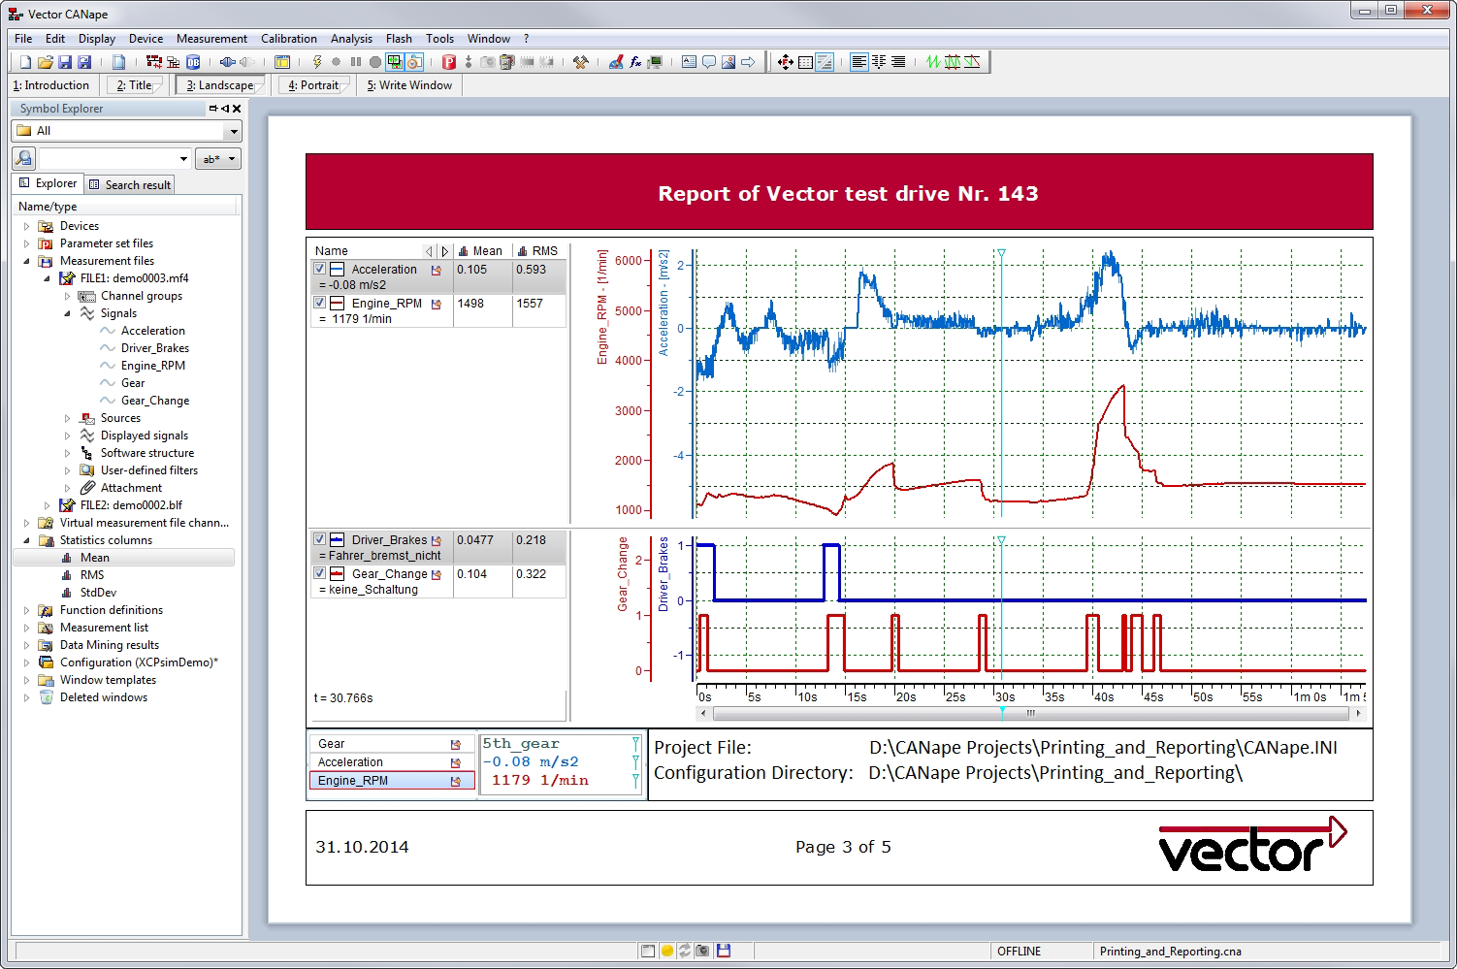Click the red P parameter icon
Viewport: 1457px width, 969px height.
[449, 62]
